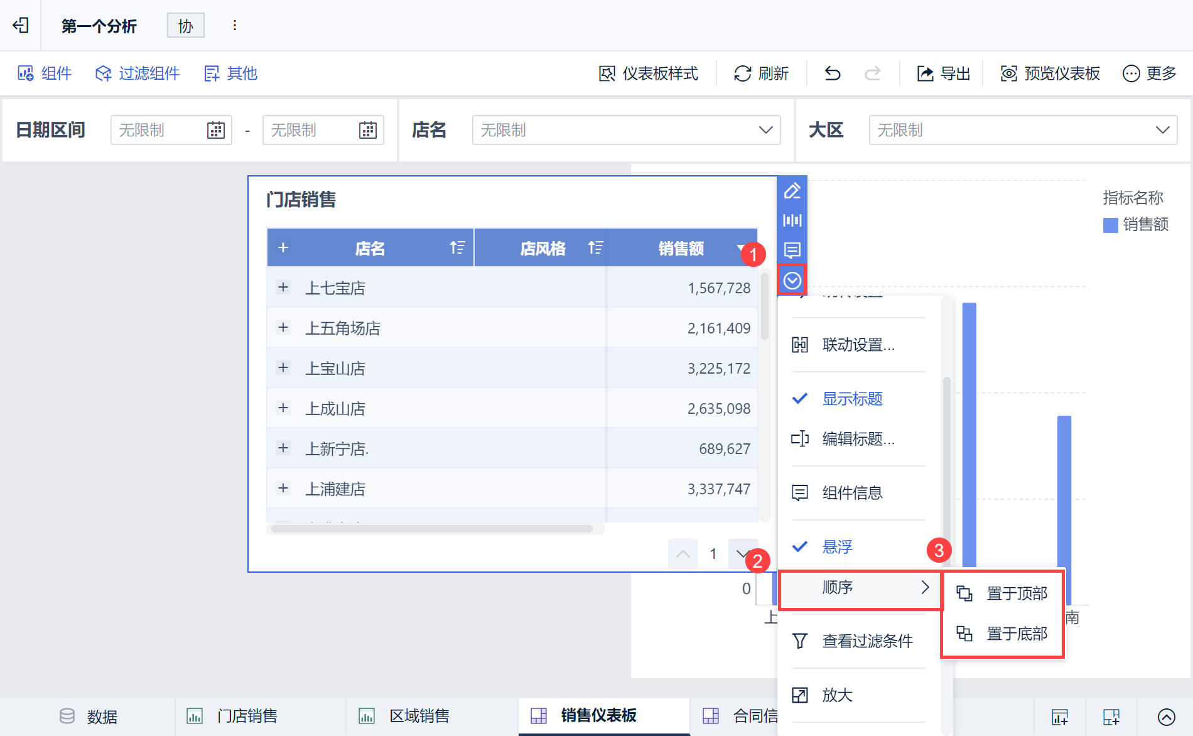Click the 店名 column sort icon
The width and height of the screenshot is (1193, 736).
tap(457, 248)
